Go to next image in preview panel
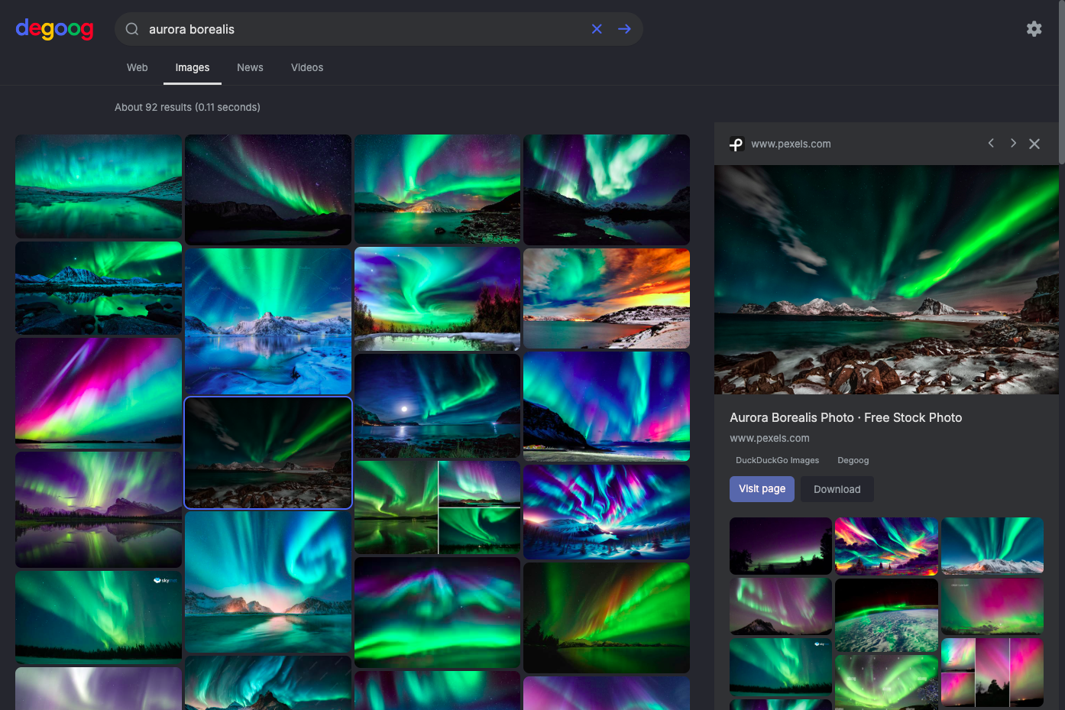Viewport: 1065px width, 710px height. (1013, 143)
